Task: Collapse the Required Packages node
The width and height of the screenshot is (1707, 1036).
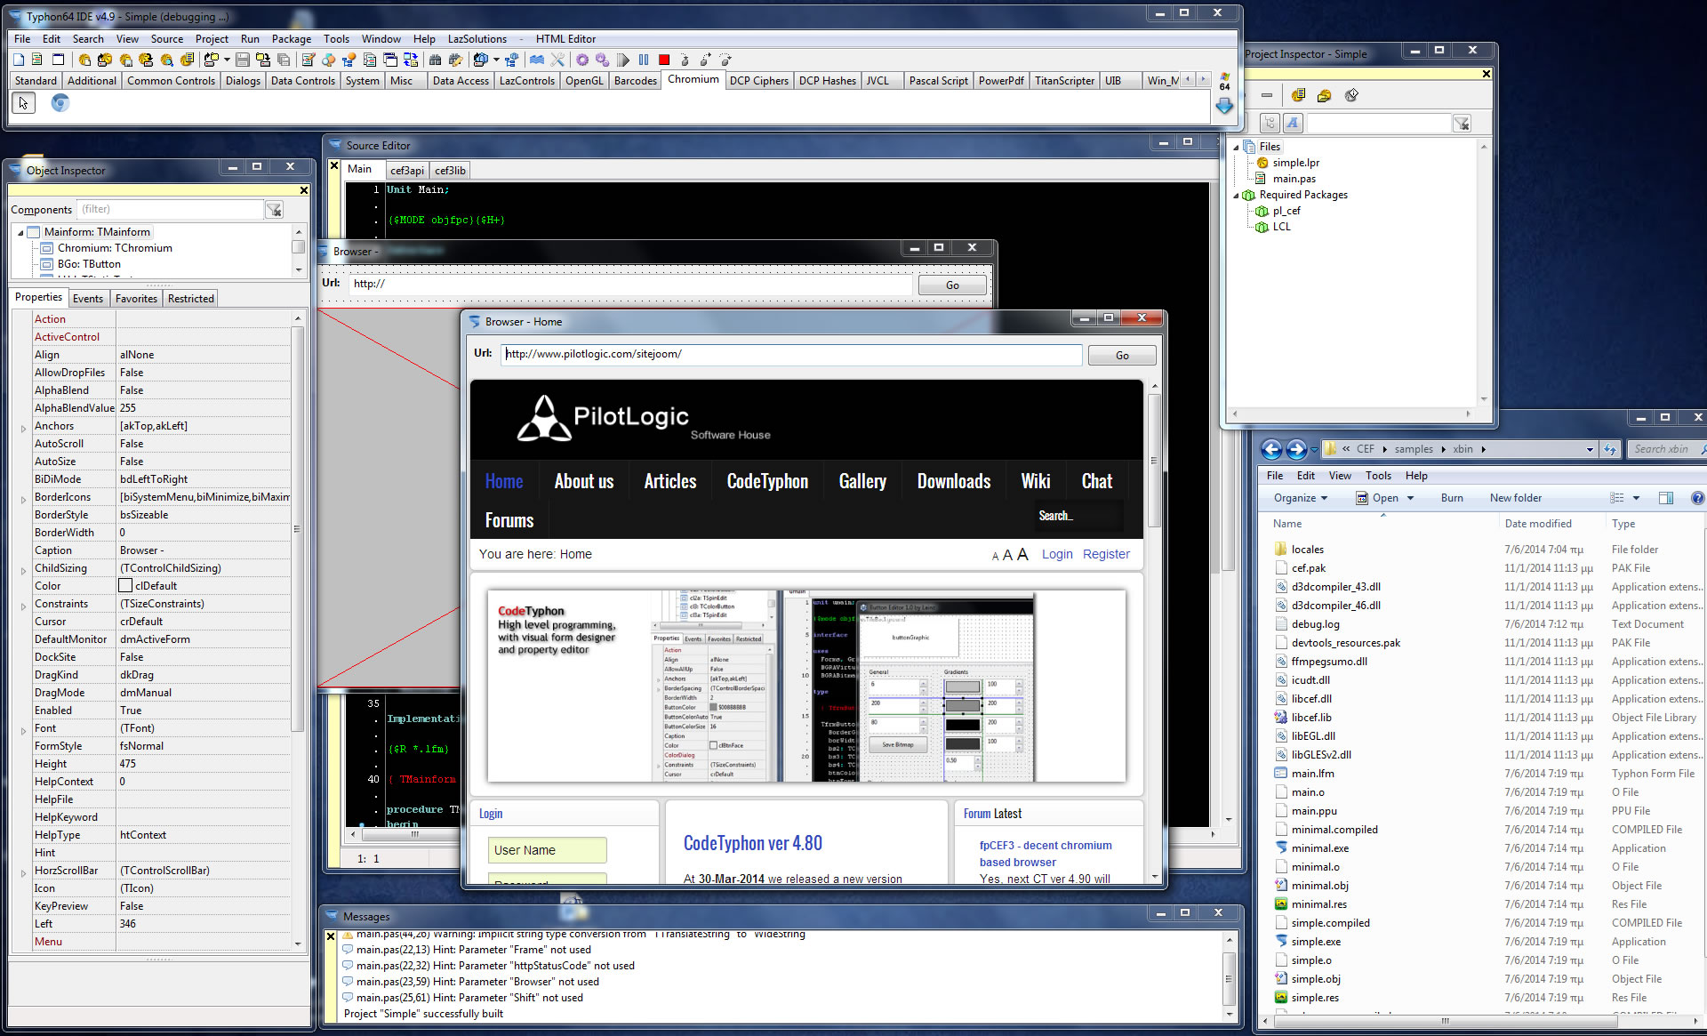Action: pos(1235,195)
